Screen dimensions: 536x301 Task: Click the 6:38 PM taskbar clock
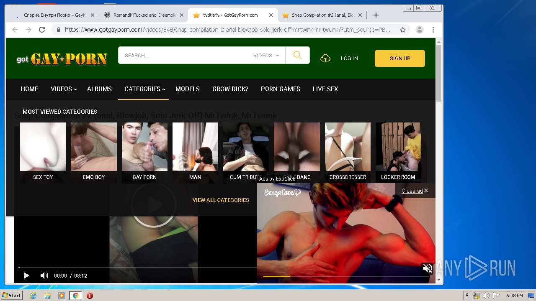(x=515, y=296)
